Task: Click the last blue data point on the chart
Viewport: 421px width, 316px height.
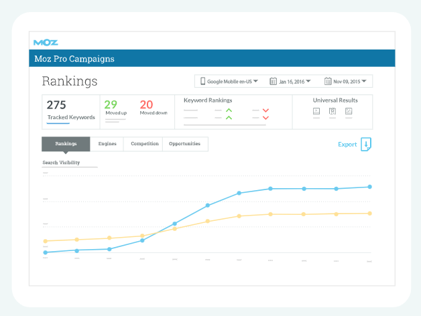Action: 369,187
